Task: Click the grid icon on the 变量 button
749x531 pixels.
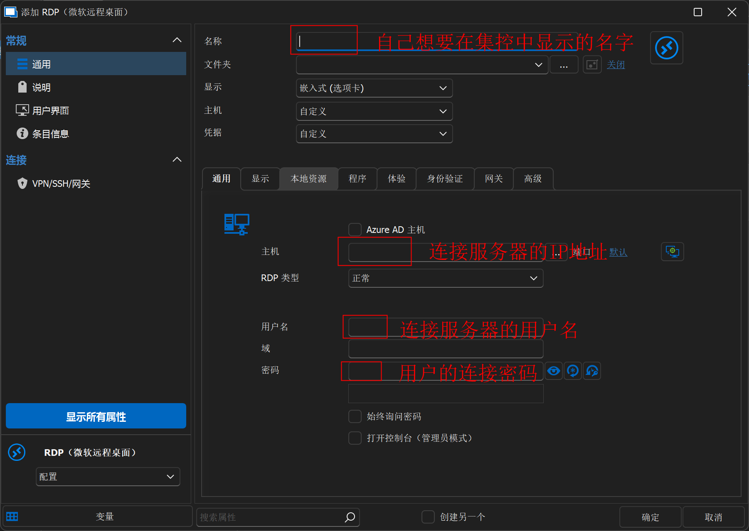Action: (12, 516)
